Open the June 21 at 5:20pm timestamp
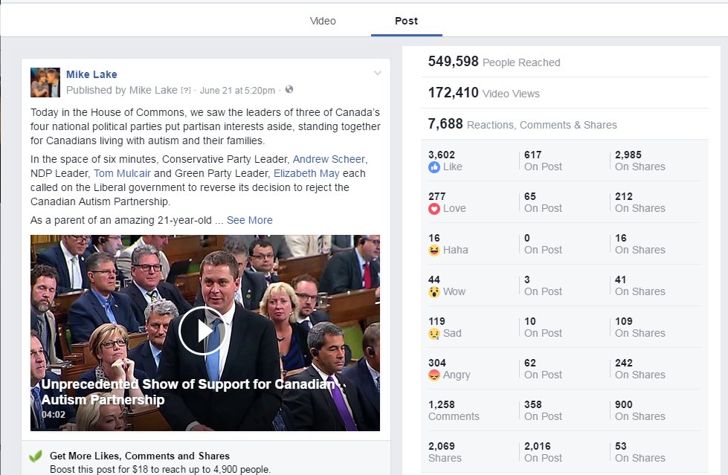This screenshot has height=475, width=728. point(237,91)
